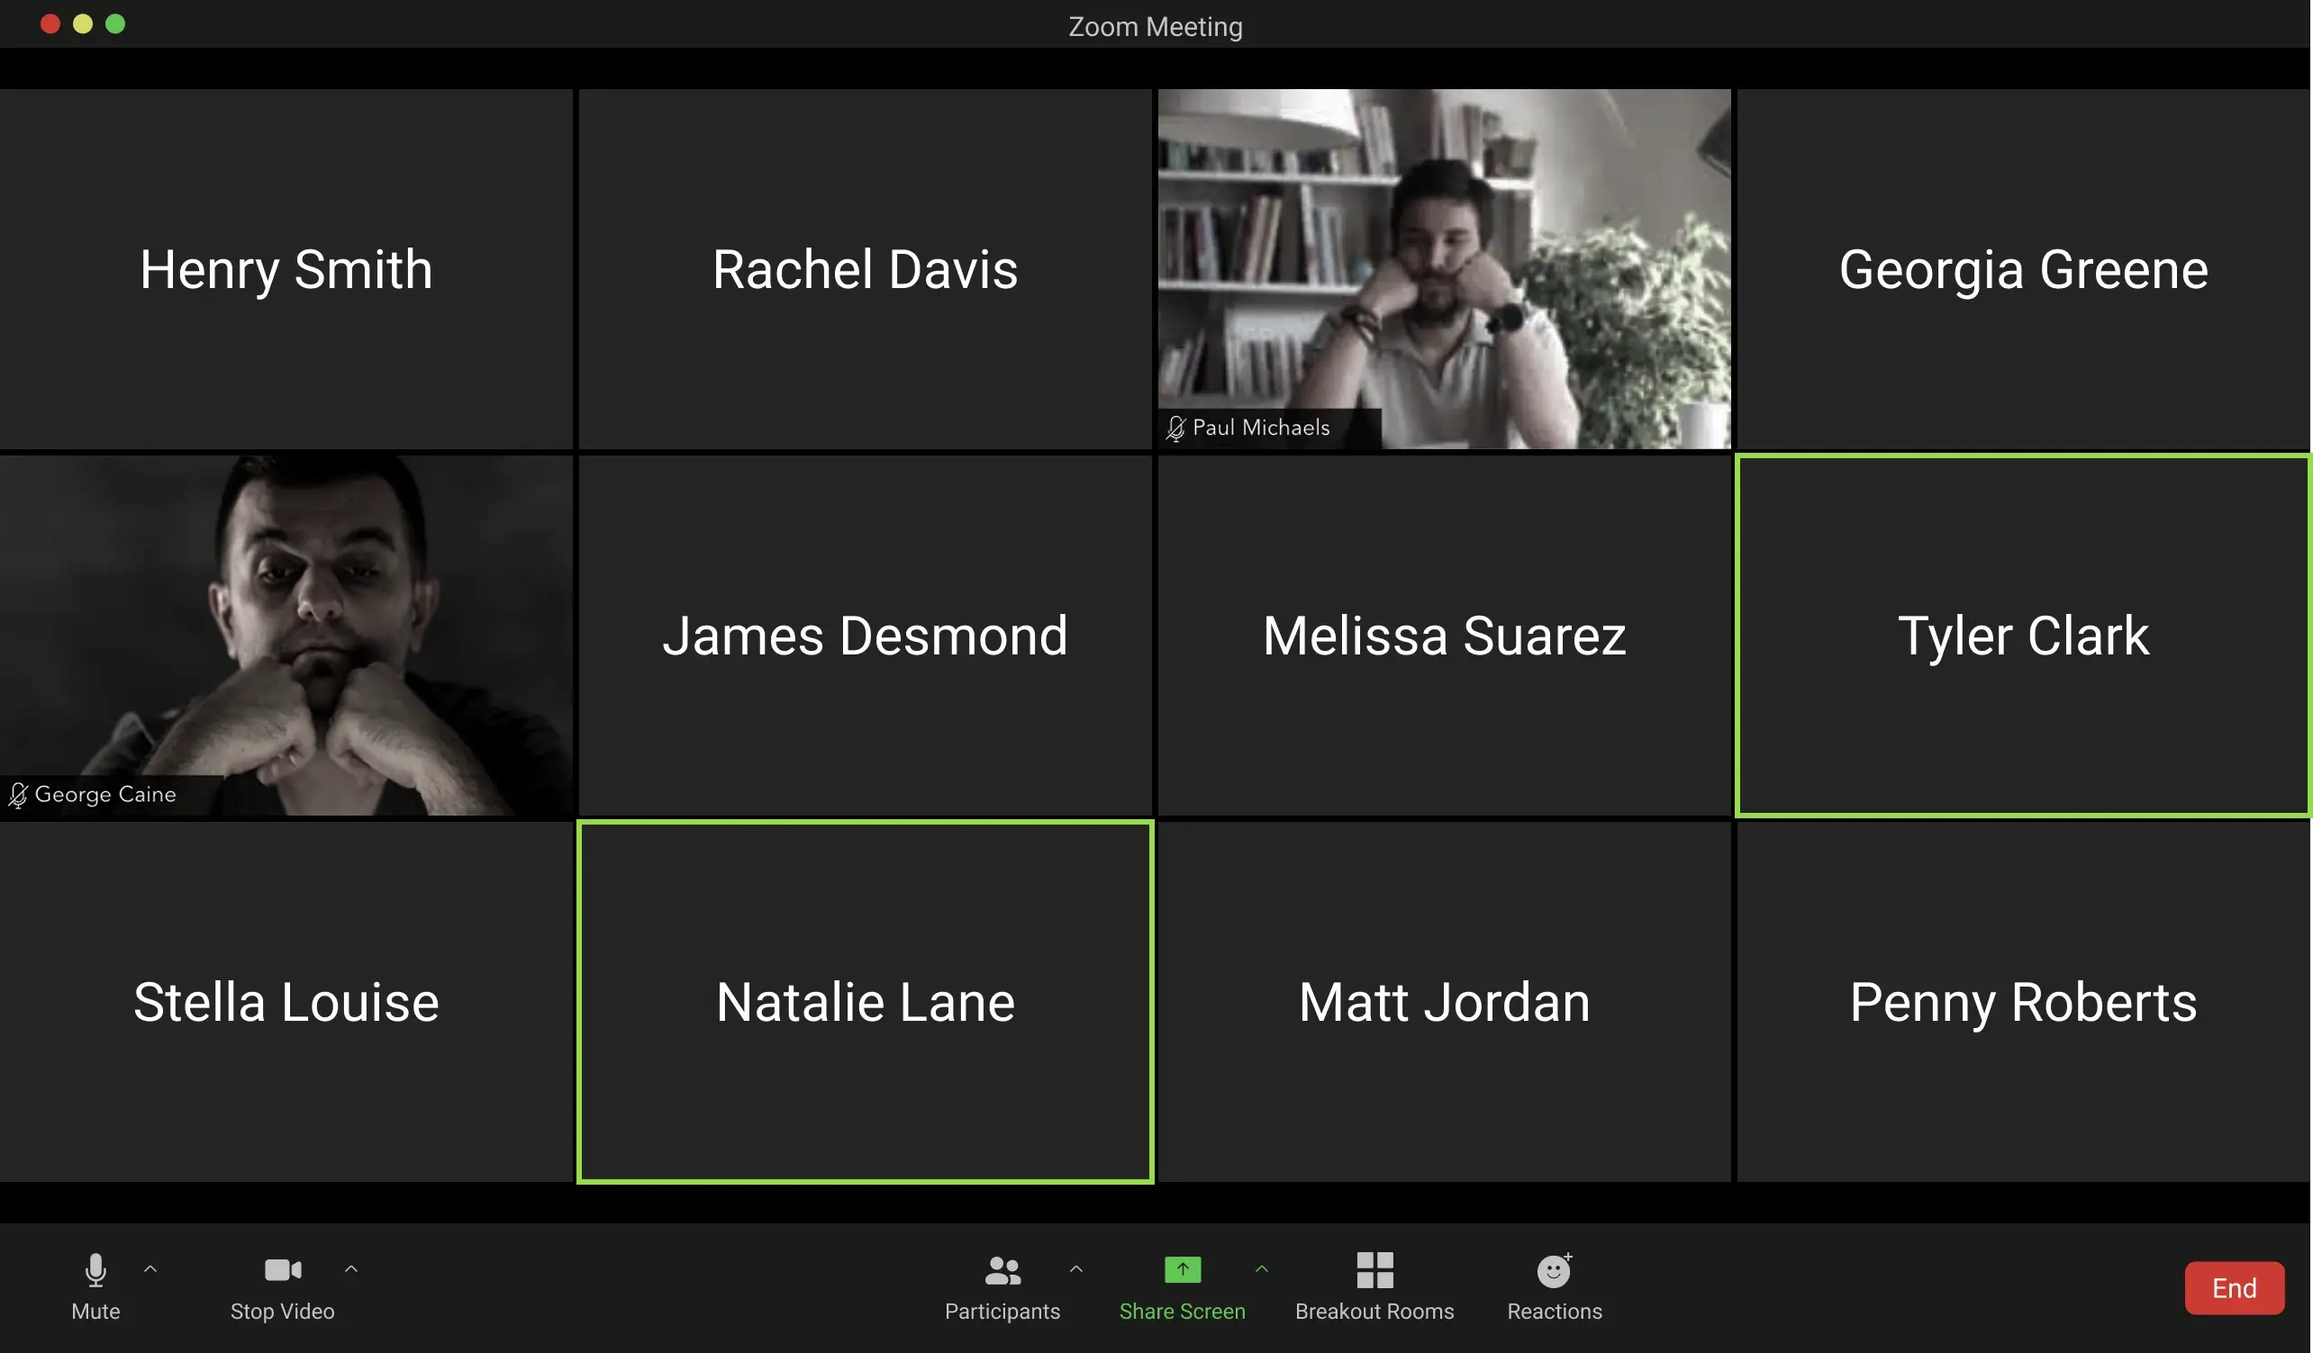Select the Rachel Davis tile
2313x1353 pixels.
pos(866,269)
